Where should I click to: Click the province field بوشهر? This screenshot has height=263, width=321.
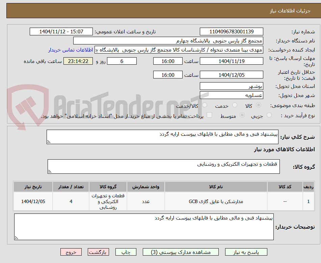pos(232,86)
